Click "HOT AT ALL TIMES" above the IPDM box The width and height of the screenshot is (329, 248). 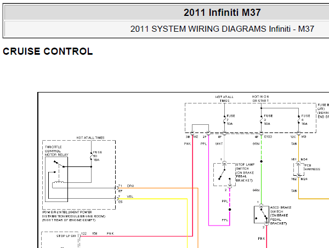tap(90, 137)
